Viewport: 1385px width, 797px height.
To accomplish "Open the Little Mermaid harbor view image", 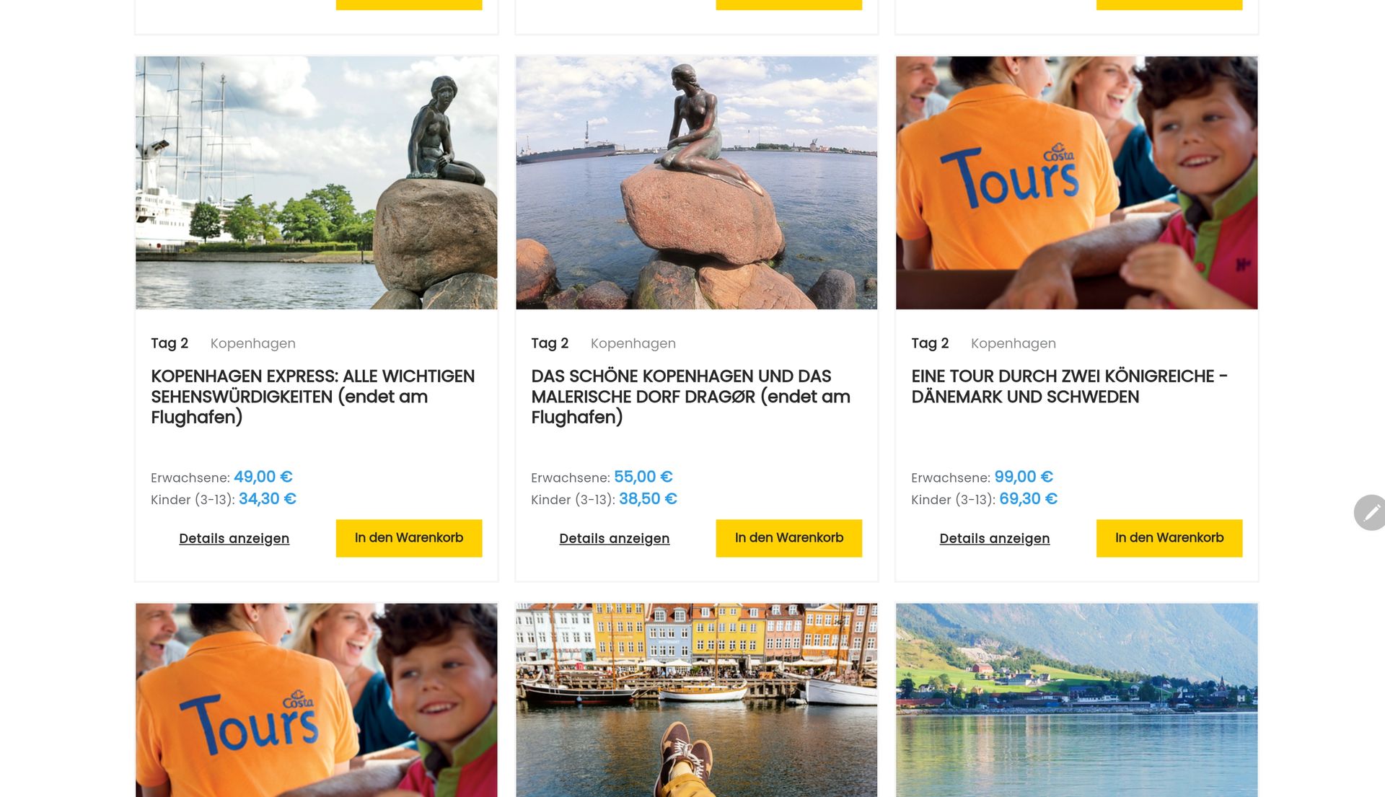I will [x=697, y=183].
